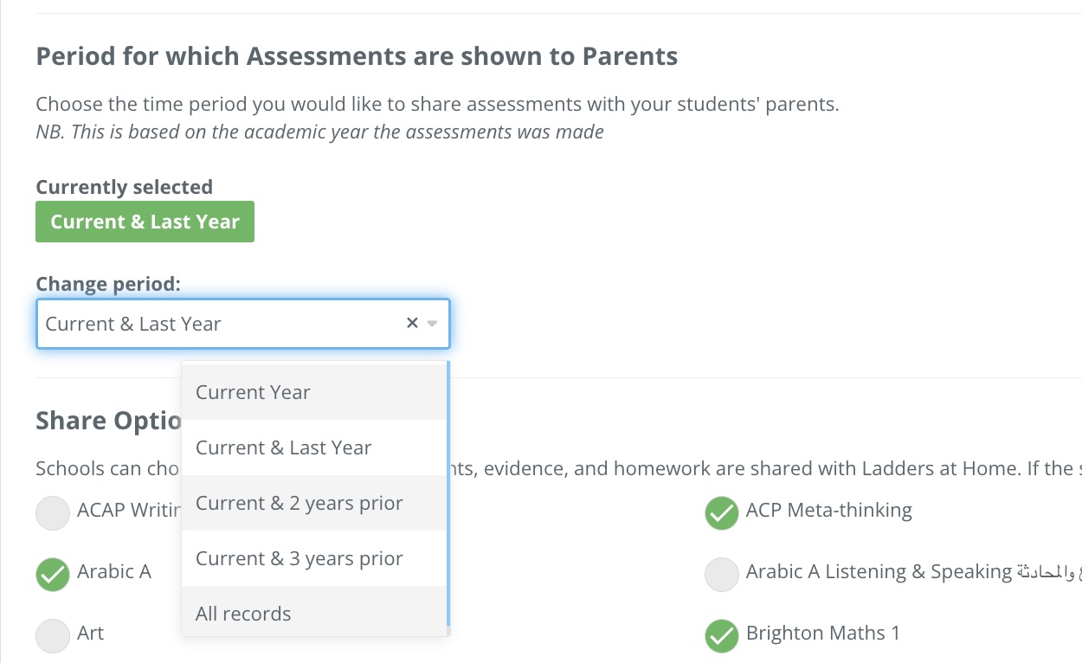The height and width of the screenshot is (663, 1082).
Task: Click the 'Currently selected' label
Action: [124, 187]
